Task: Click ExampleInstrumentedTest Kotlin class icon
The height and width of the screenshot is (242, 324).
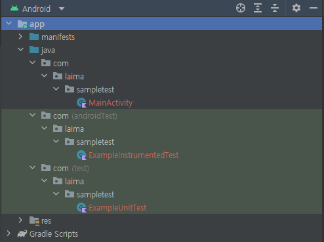Action: [81, 155]
